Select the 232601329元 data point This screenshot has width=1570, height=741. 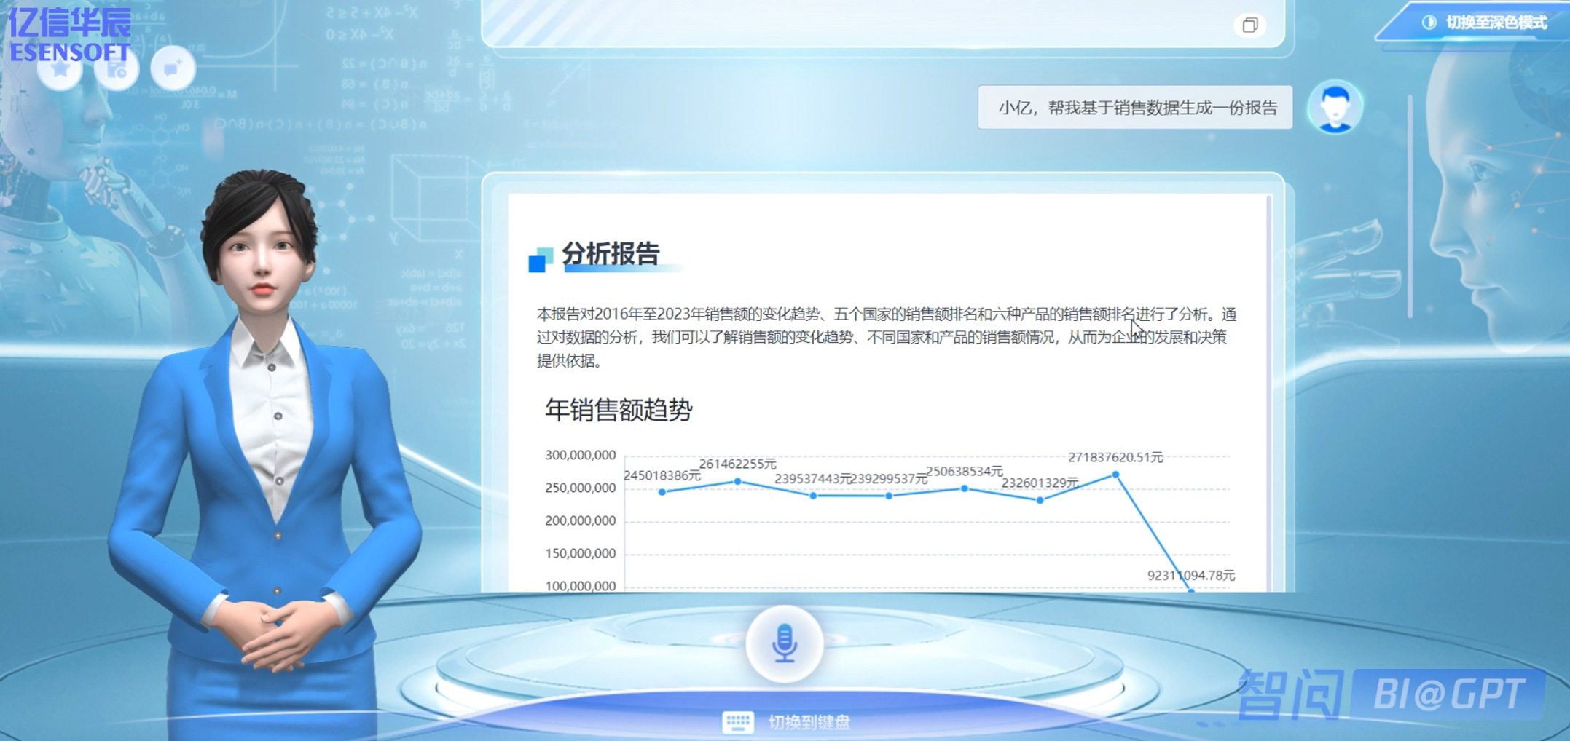pyautogui.click(x=1040, y=500)
